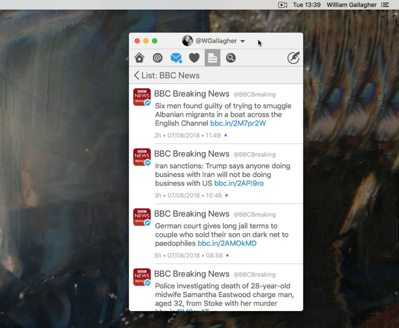Open the Home timeline tab
Viewport: 399px width, 328px height.
point(140,58)
